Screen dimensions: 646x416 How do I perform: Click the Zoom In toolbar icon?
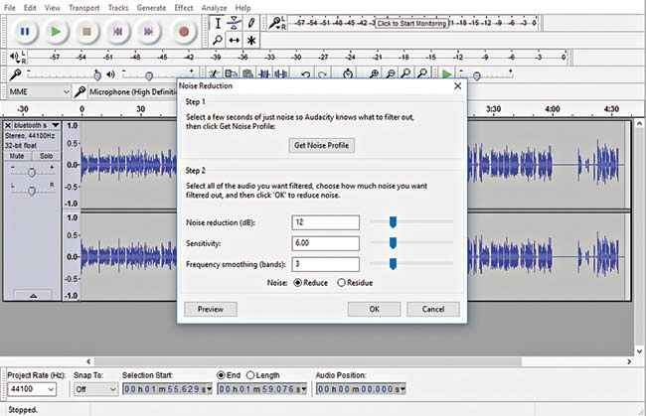click(x=374, y=74)
